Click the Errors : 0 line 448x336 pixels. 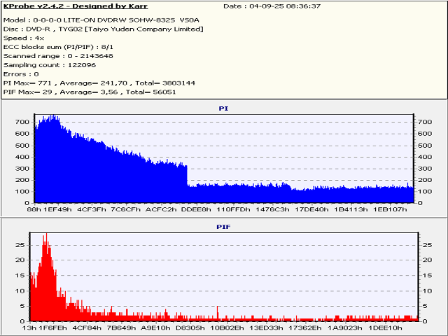(x=21, y=74)
